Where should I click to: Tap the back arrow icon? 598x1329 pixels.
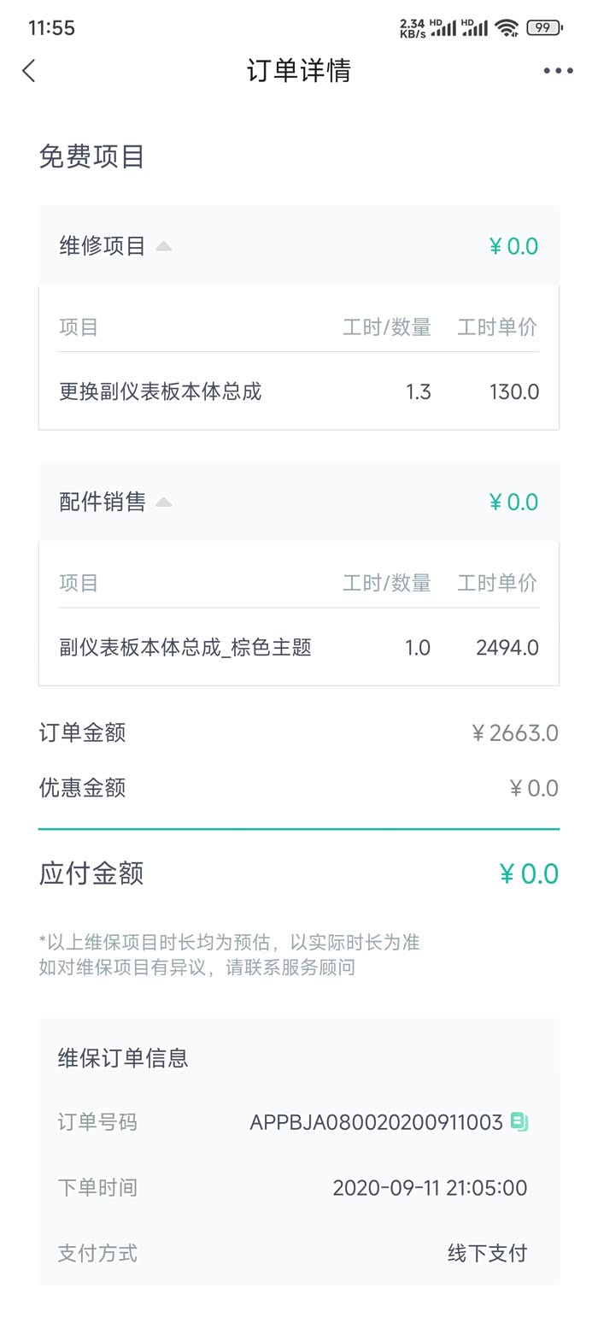click(29, 71)
